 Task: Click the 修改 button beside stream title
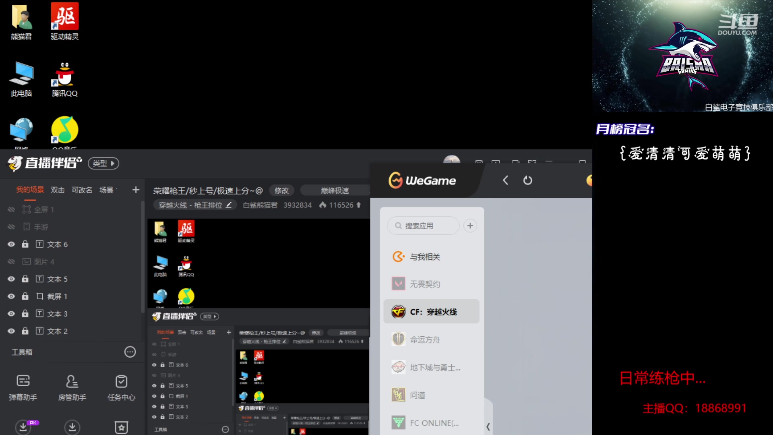coord(281,191)
